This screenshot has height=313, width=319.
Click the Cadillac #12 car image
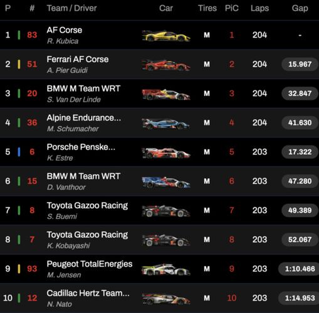(166, 299)
